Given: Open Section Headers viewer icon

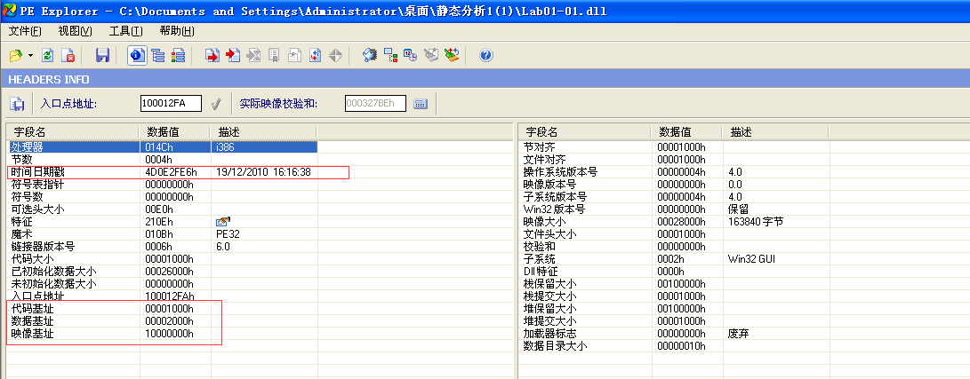Looking at the screenshot, I should point(178,56).
